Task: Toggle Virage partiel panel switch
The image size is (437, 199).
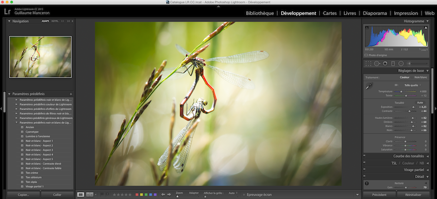Action: click(x=364, y=170)
